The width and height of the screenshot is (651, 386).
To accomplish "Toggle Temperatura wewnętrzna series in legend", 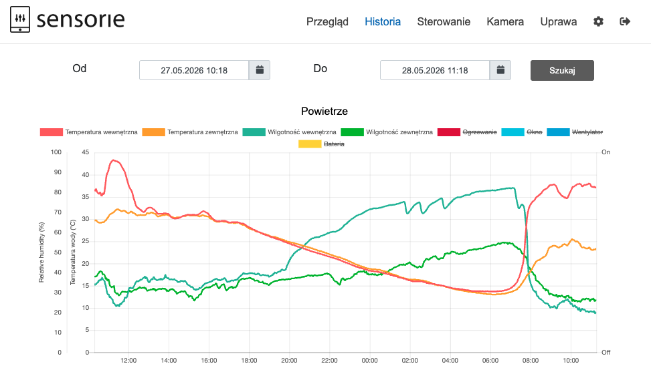I will (x=89, y=132).
